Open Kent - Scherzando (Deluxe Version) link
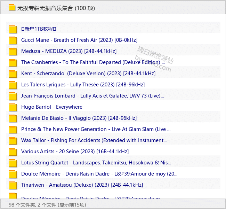Image resolution: width=226 pixels, height=209 pixels. point(88,73)
